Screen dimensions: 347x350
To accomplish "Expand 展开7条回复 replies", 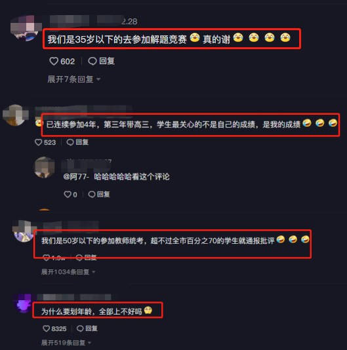I will point(73,79).
